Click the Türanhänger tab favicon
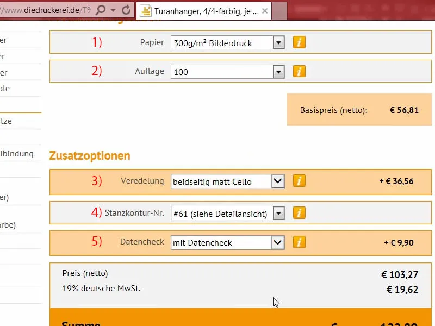Viewport: 435px width, 326px height. 146,11
